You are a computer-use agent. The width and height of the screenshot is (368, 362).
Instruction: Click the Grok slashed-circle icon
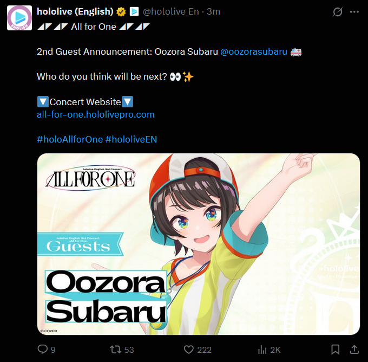click(338, 12)
